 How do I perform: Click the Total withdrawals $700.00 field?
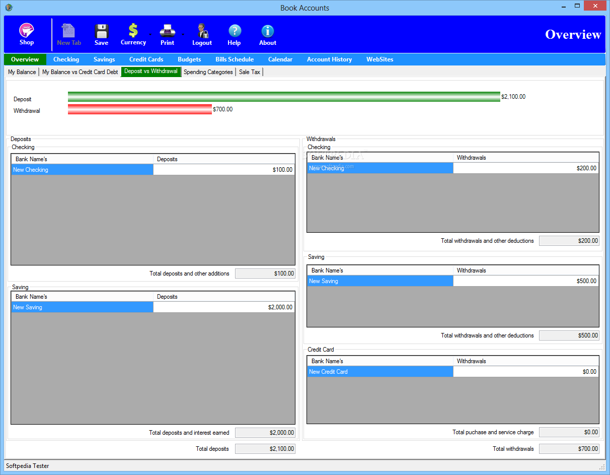point(569,449)
